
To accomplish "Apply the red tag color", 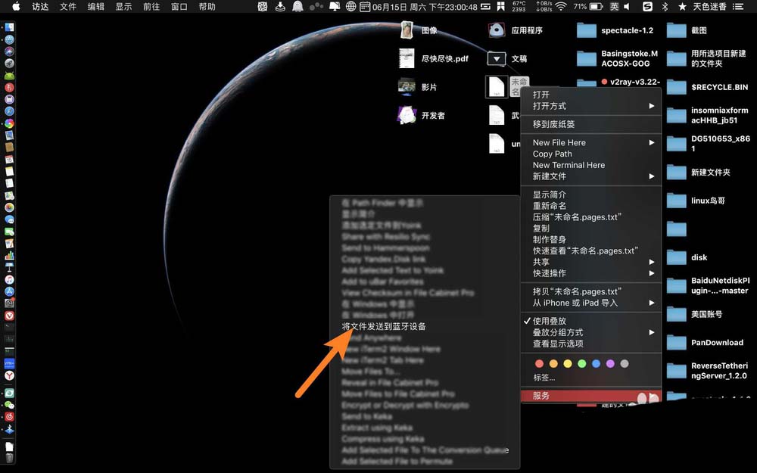I will (539, 363).
